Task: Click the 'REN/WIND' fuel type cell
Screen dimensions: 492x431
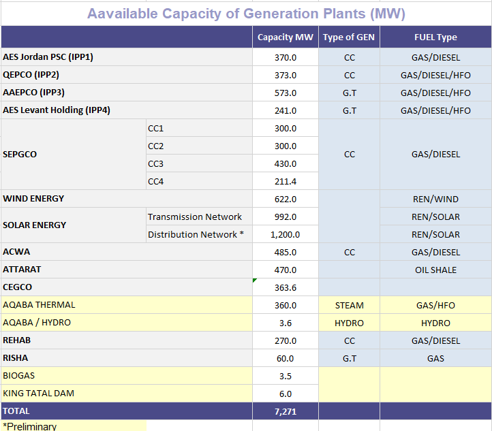Action: coord(435,199)
